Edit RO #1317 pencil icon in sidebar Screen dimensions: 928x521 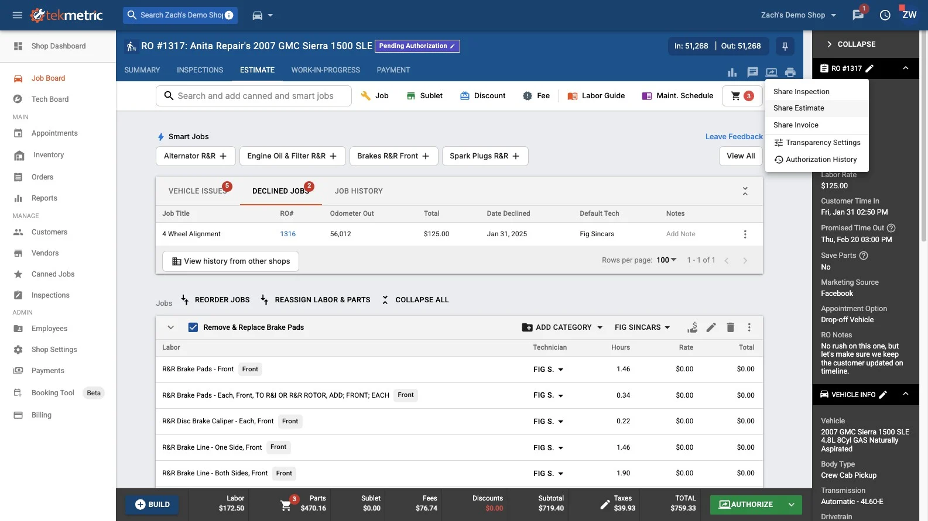coord(869,68)
